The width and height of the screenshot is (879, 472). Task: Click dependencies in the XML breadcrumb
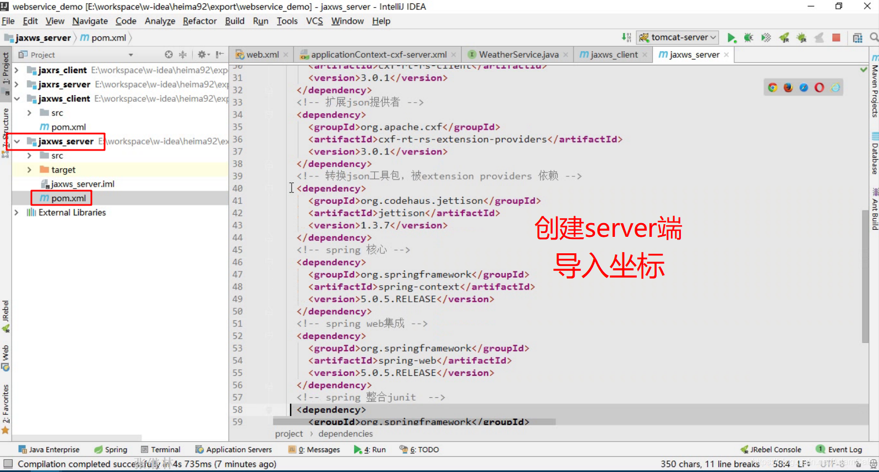point(345,434)
